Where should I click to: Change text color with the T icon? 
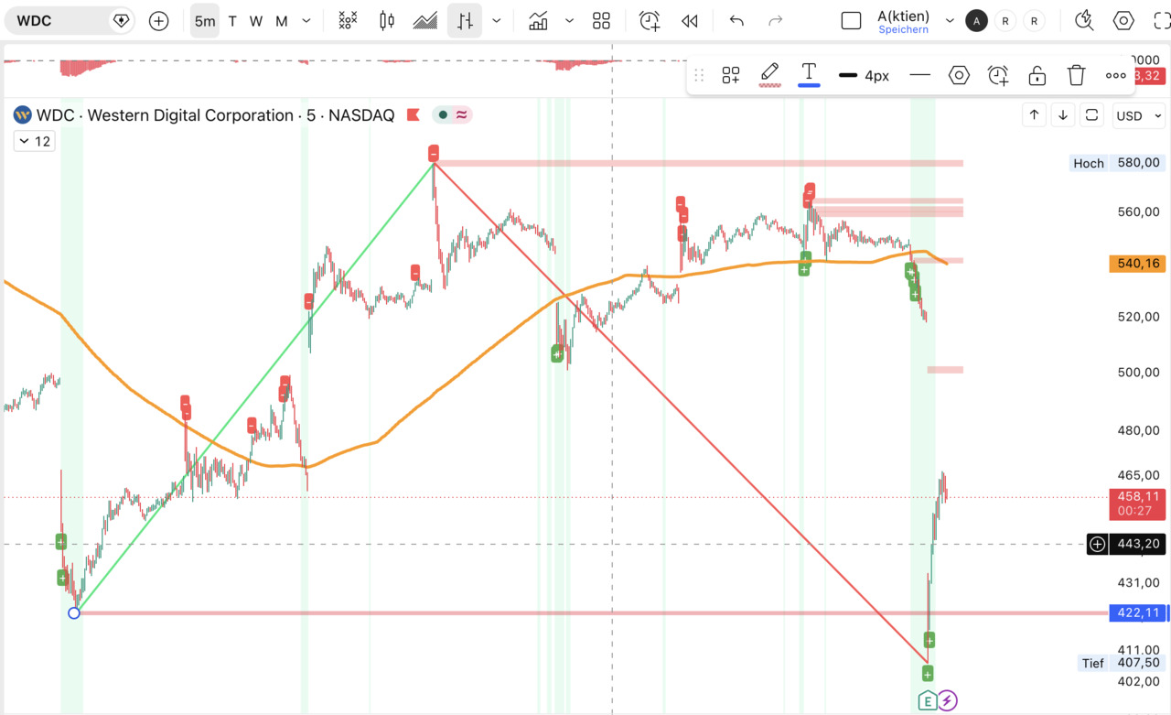809,75
